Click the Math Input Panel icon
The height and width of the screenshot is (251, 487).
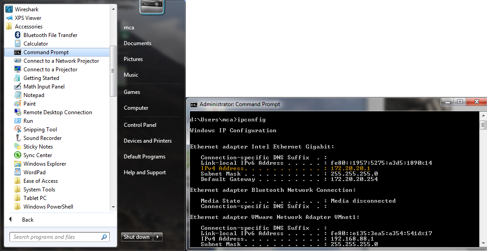pos(18,87)
